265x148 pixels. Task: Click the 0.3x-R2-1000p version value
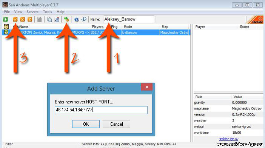tap(243, 114)
